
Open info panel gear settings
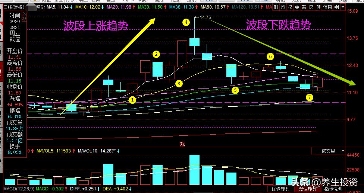click(24, 18)
